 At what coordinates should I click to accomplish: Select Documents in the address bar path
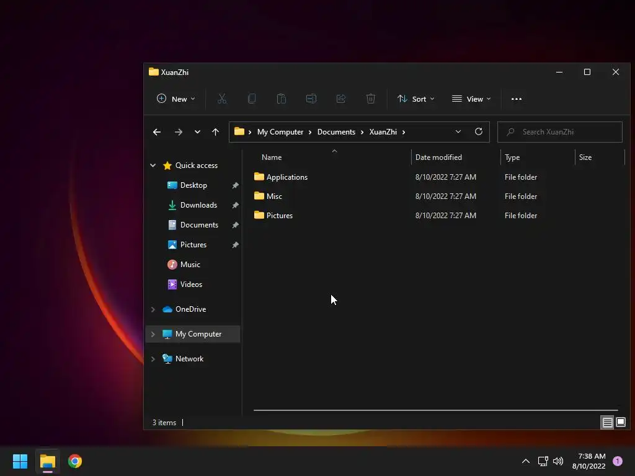[x=336, y=132]
